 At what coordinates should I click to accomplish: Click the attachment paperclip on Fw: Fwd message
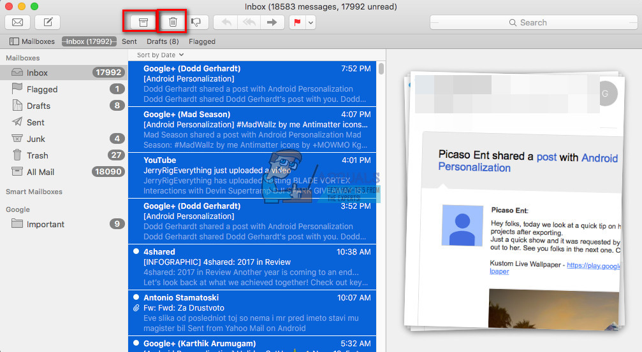click(136, 308)
